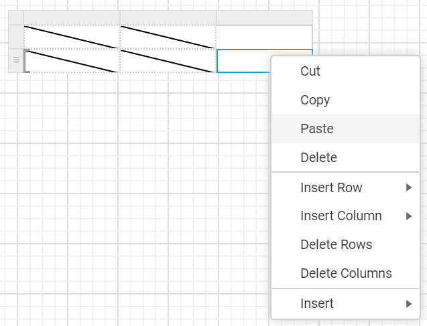The width and height of the screenshot is (427, 326).
Task: Select the bottom-middle cell with diagonal line
Action: pyautogui.click(x=168, y=61)
